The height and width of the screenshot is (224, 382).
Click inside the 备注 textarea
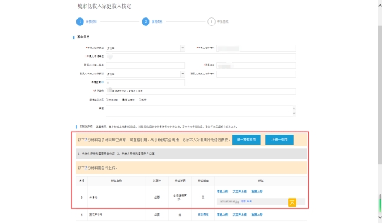tap(201, 111)
